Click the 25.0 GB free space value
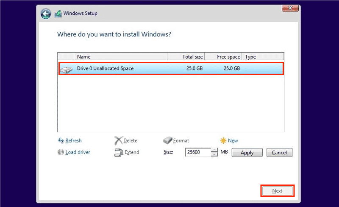The width and height of the screenshot is (339, 207). 232,68
